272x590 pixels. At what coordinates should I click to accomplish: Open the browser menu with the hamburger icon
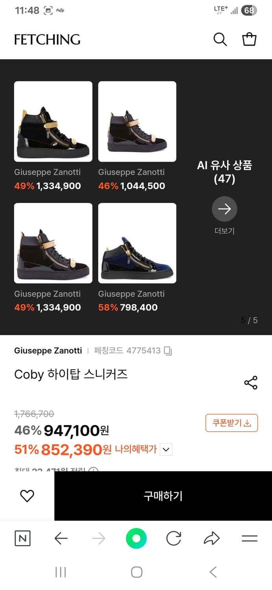tap(250, 538)
